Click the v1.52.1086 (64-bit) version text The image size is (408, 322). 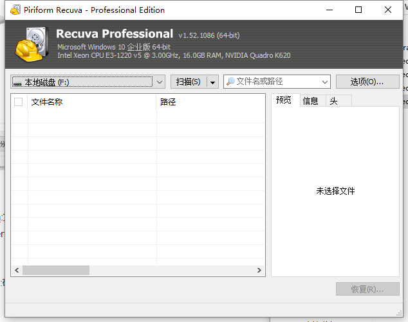(x=209, y=35)
